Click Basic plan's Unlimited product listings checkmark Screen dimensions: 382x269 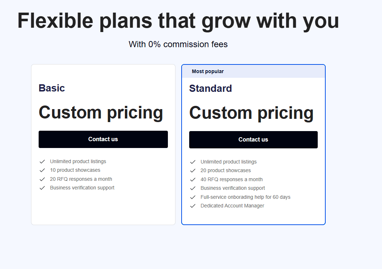pos(42,162)
